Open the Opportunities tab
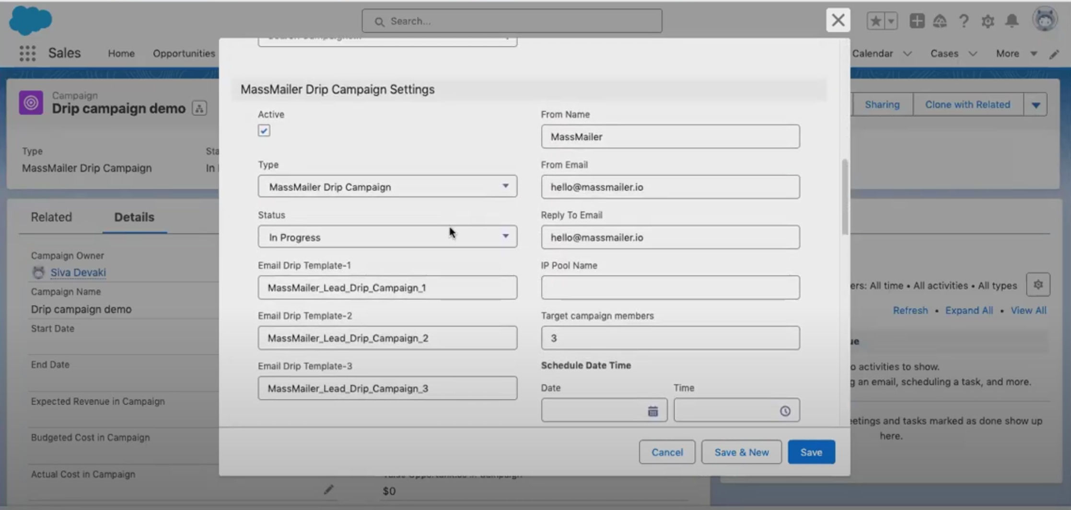Viewport: 1071px width, 510px height. coord(184,53)
